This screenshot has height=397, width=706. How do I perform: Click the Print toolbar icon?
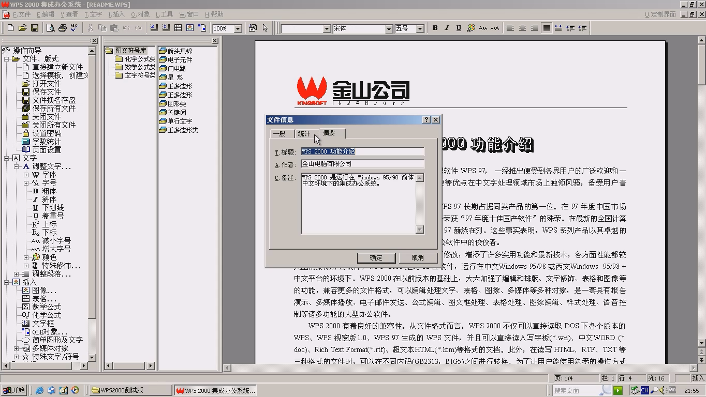pyautogui.click(x=62, y=28)
